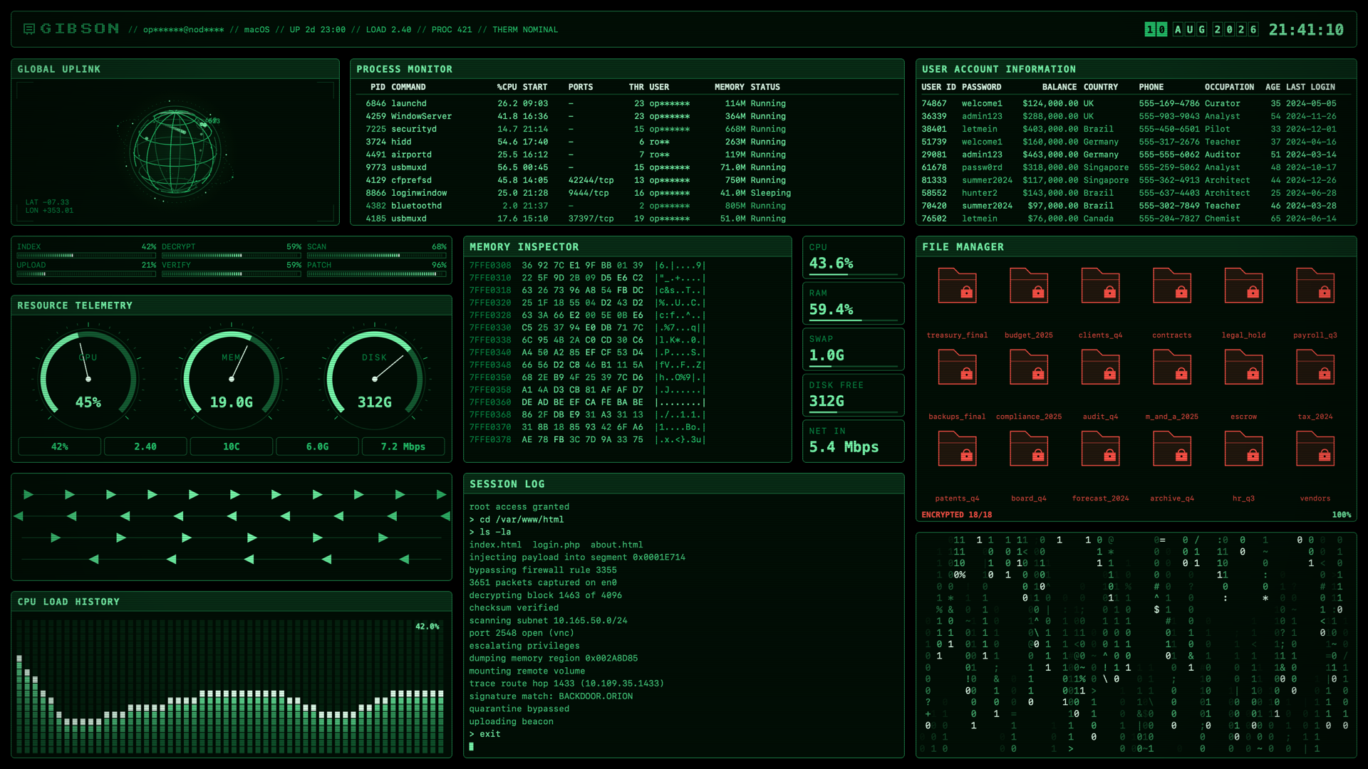The height and width of the screenshot is (769, 1368).
Task: Select the securityd process row
Action: [x=627, y=129]
